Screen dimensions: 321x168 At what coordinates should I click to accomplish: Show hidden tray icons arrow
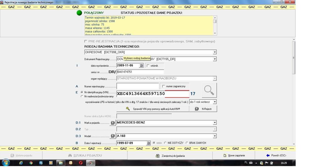[256, 163]
